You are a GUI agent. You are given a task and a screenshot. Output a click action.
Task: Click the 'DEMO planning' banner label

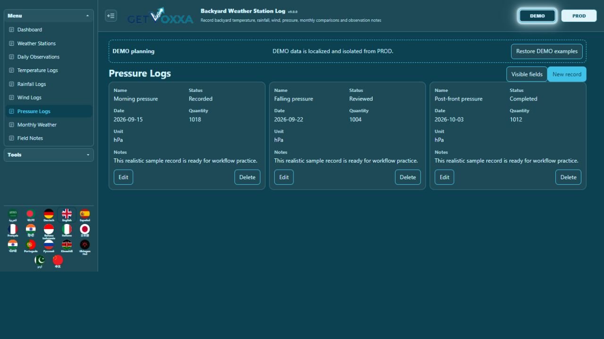134,51
